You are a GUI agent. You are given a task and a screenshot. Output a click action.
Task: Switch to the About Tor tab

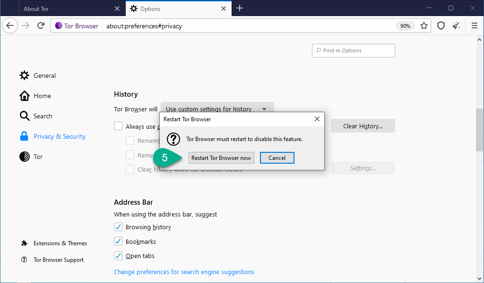[72, 8]
